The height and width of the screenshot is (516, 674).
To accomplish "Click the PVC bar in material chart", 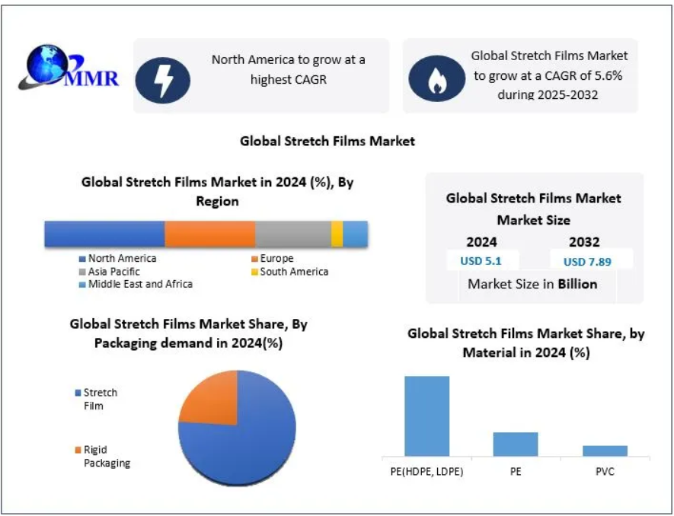I will tap(605, 451).
